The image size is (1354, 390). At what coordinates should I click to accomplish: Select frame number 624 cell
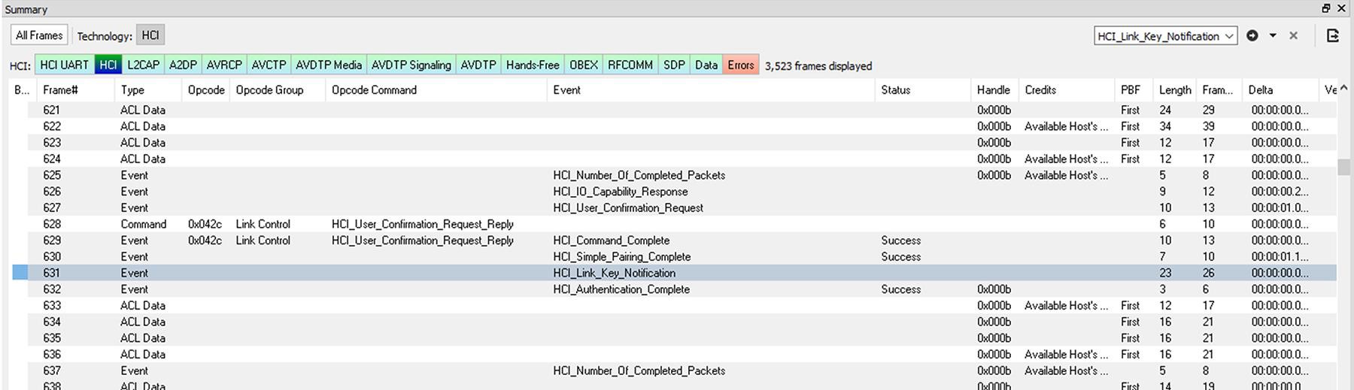[51, 159]
